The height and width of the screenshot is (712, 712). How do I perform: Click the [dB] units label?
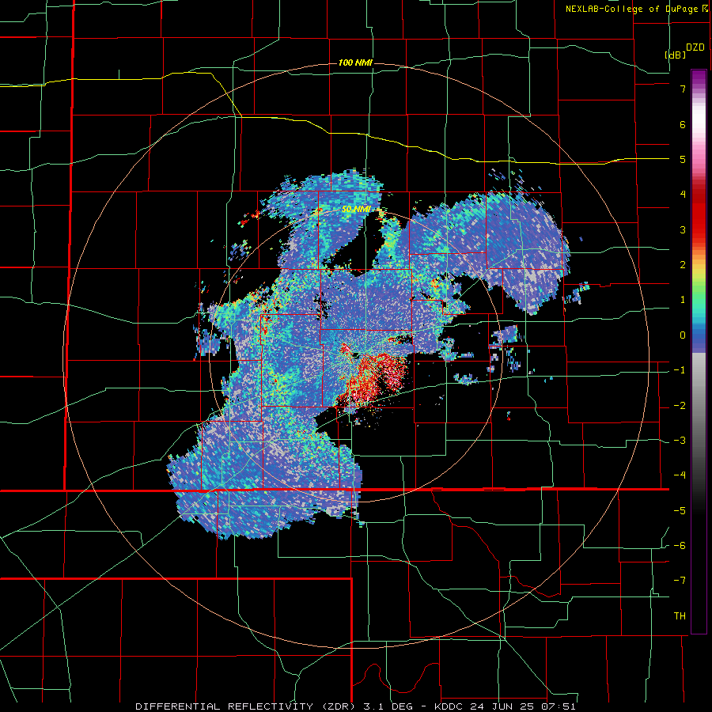coord(675,55)
